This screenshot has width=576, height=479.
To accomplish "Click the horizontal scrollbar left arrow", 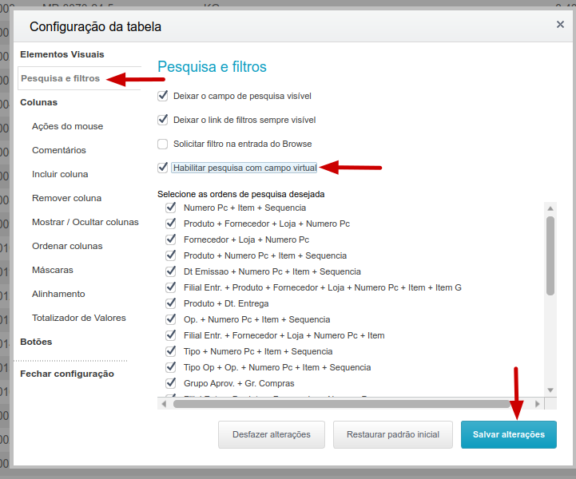I will pos(164,404).
